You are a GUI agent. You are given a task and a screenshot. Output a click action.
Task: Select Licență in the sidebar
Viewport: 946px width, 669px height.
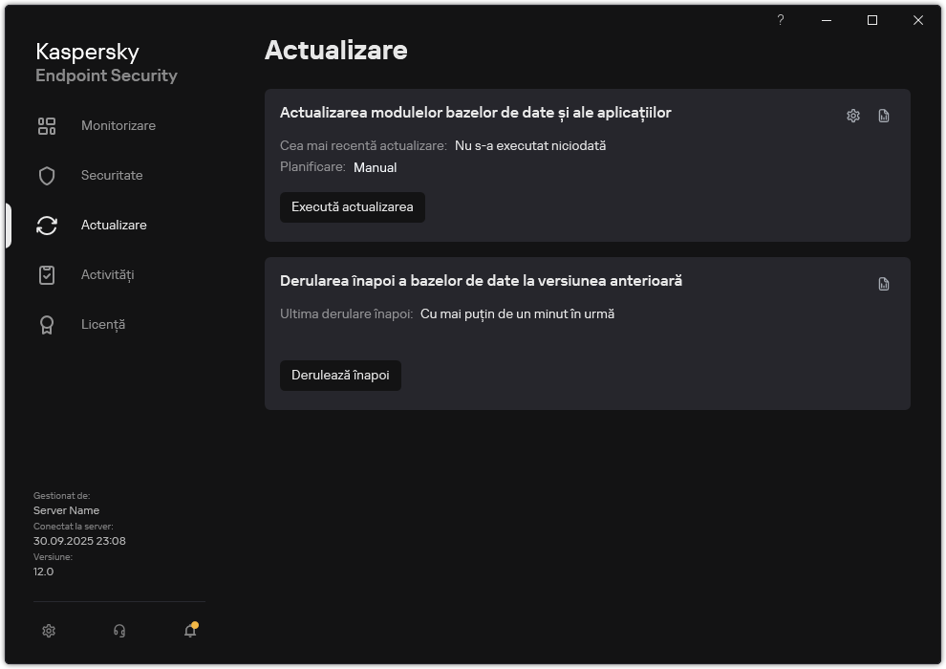(103, 325)
